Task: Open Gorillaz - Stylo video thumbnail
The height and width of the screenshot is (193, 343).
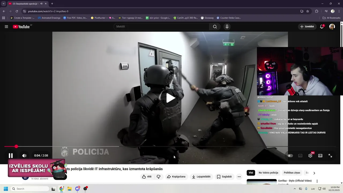Action: pos(262,182)
